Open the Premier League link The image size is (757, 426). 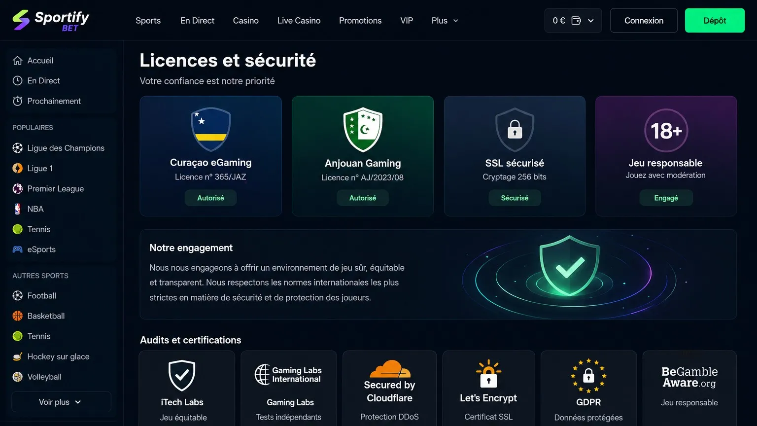56,188
